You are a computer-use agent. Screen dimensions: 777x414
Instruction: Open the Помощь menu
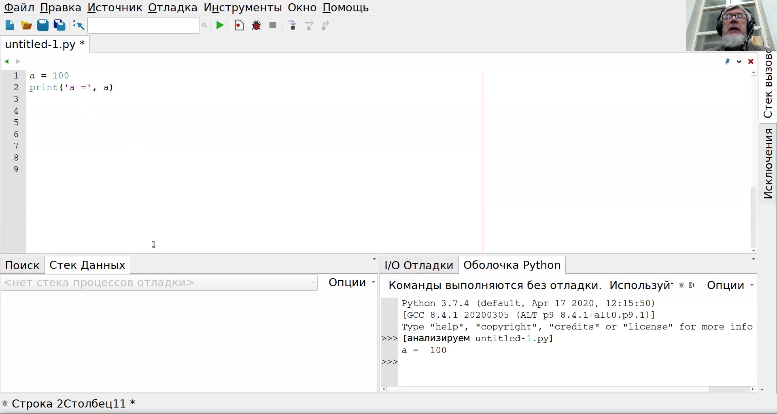click(x=346, y=8)
